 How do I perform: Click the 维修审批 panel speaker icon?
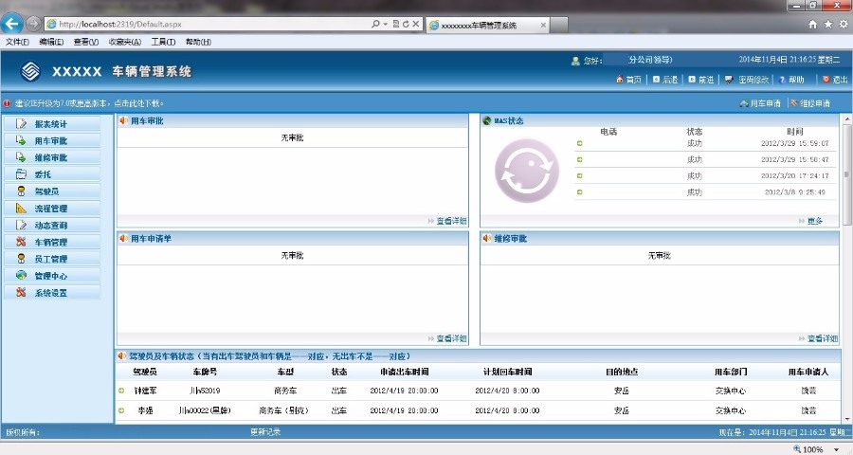coord(487,238)
